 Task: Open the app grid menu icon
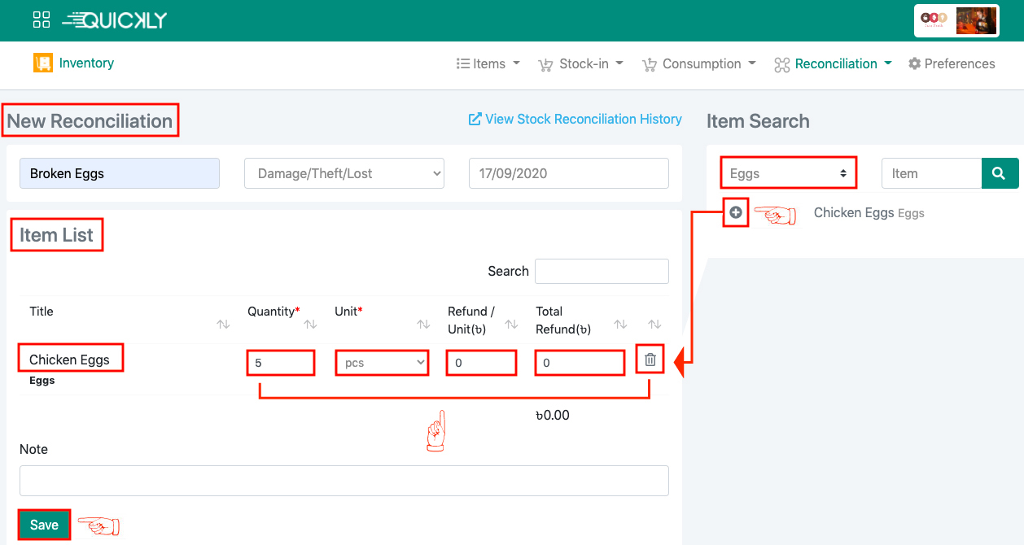pyautogui.click(x=42, y=20)
